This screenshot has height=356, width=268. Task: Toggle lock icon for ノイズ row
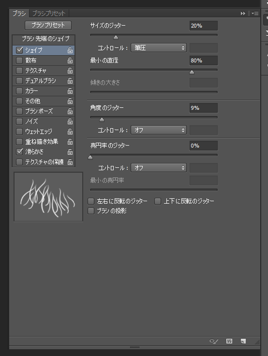(70, 121)
